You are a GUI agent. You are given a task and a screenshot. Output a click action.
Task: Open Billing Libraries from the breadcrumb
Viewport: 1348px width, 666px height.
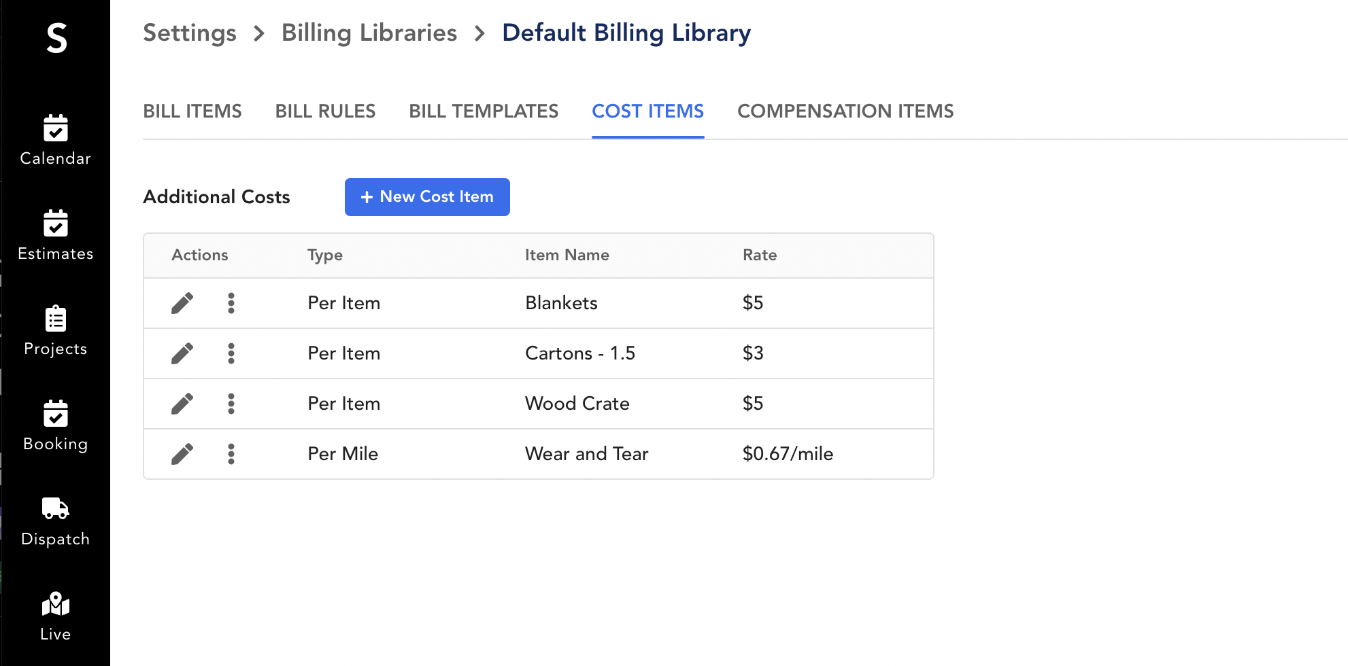coord(369,32)
